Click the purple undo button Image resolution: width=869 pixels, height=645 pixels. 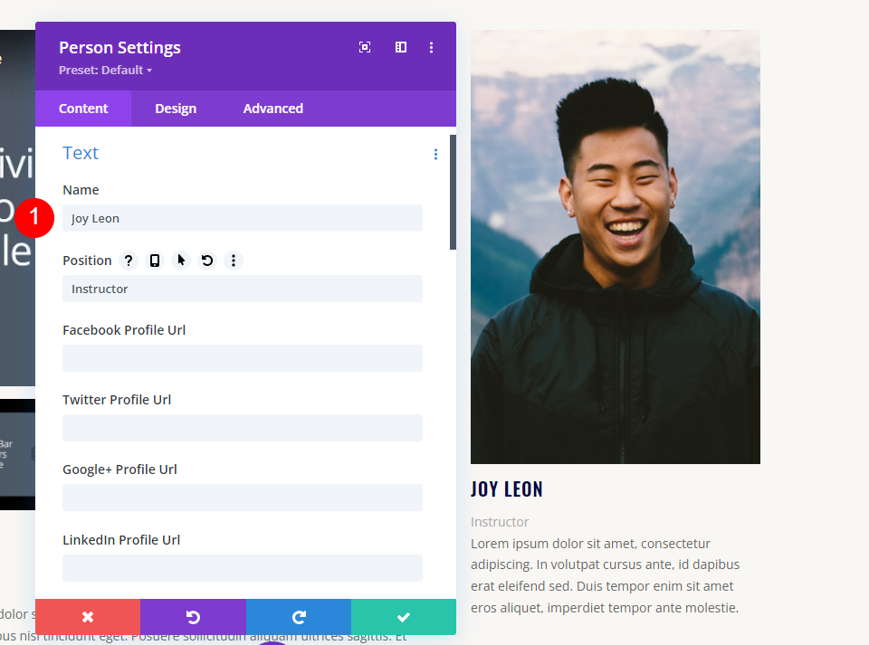(x=193, y=617)
